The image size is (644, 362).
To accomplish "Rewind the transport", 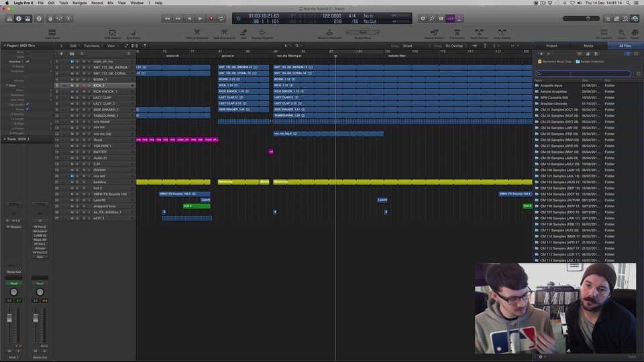I will (167, 19).
